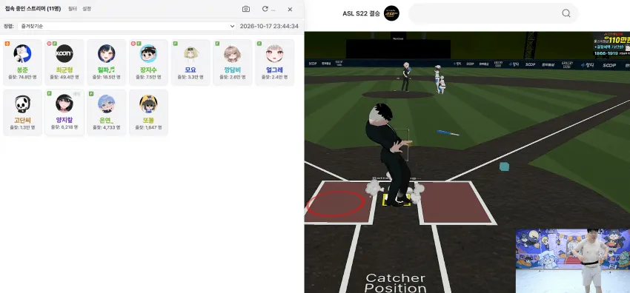Open 최군형's KOON avatar

64,54
